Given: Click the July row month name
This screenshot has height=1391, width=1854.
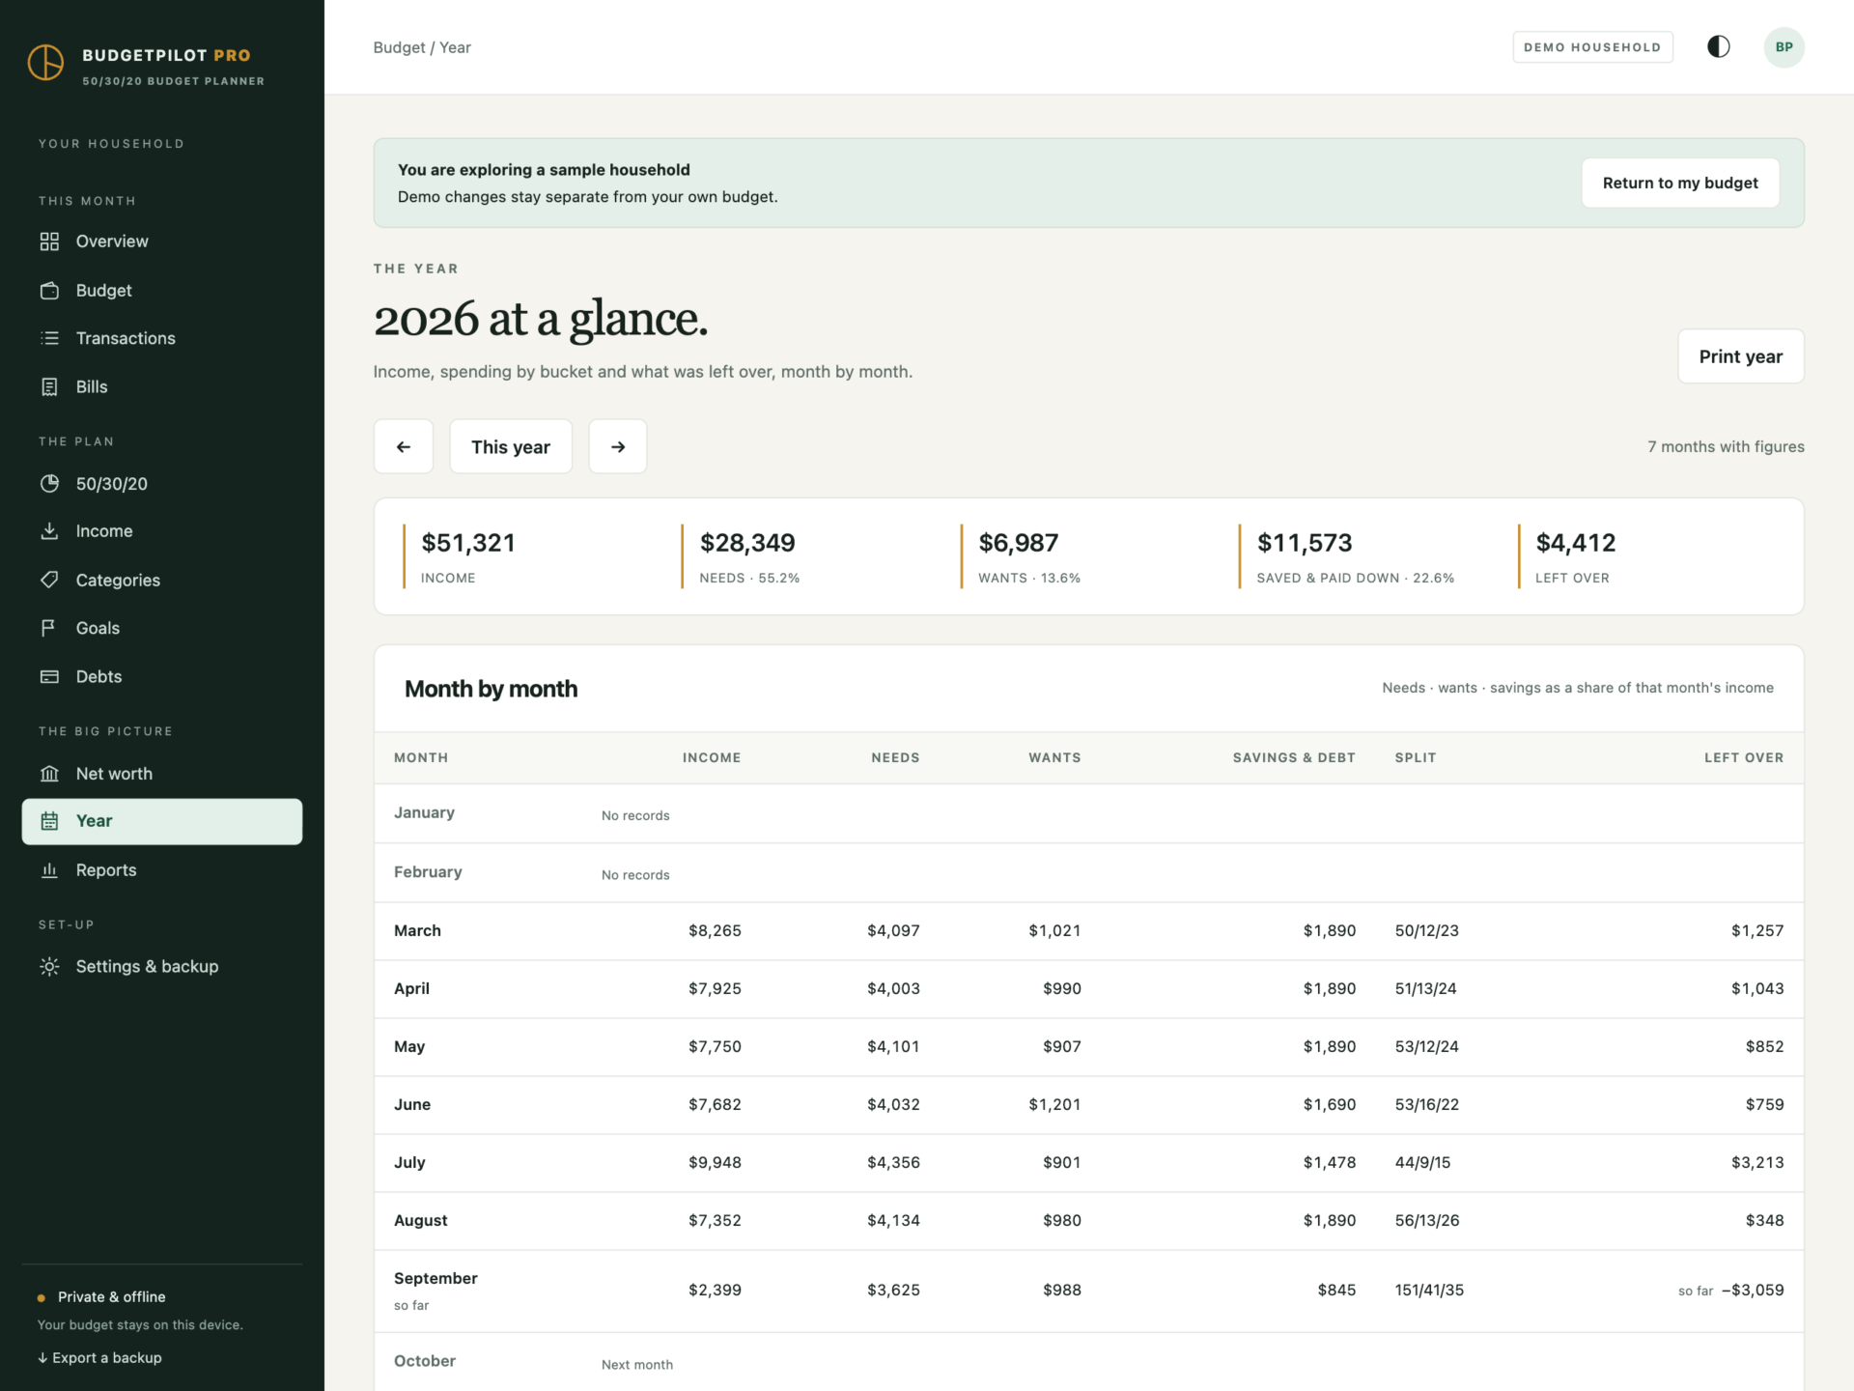Looking at the screenshot, I should 409,1162.
